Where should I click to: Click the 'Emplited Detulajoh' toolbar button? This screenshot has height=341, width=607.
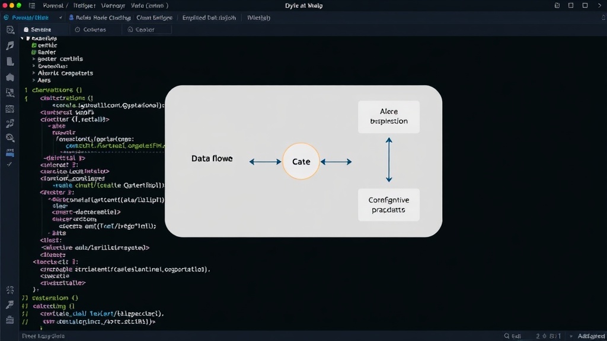[x=209, y=17]
